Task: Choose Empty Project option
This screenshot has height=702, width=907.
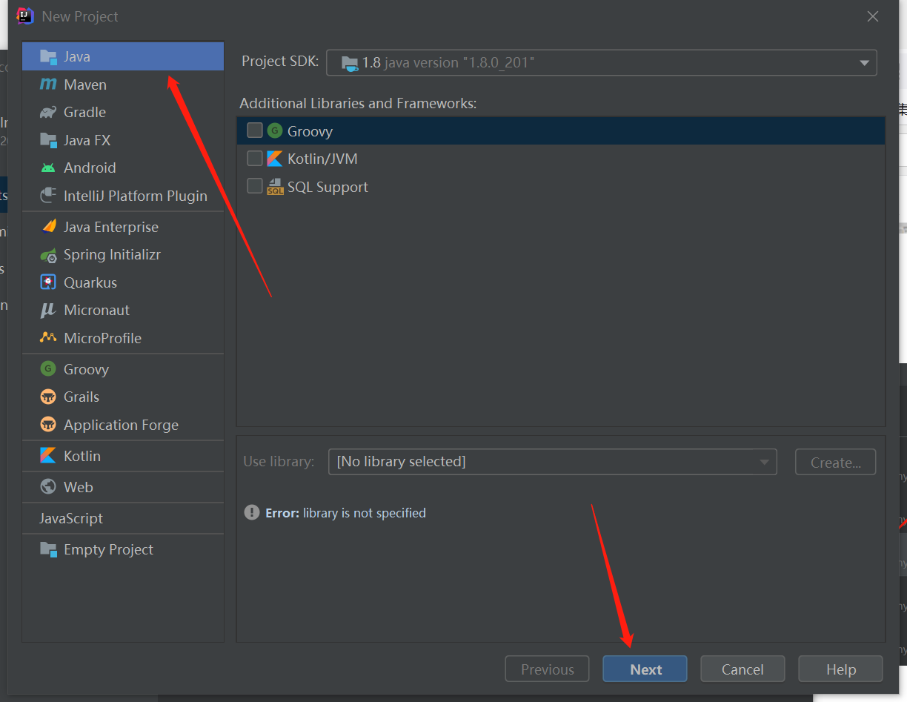Action: [123, 549]
